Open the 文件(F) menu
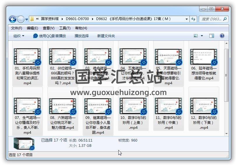Image resolution: width=237 pixels, height=166 pixels. (x=17, y=28)
